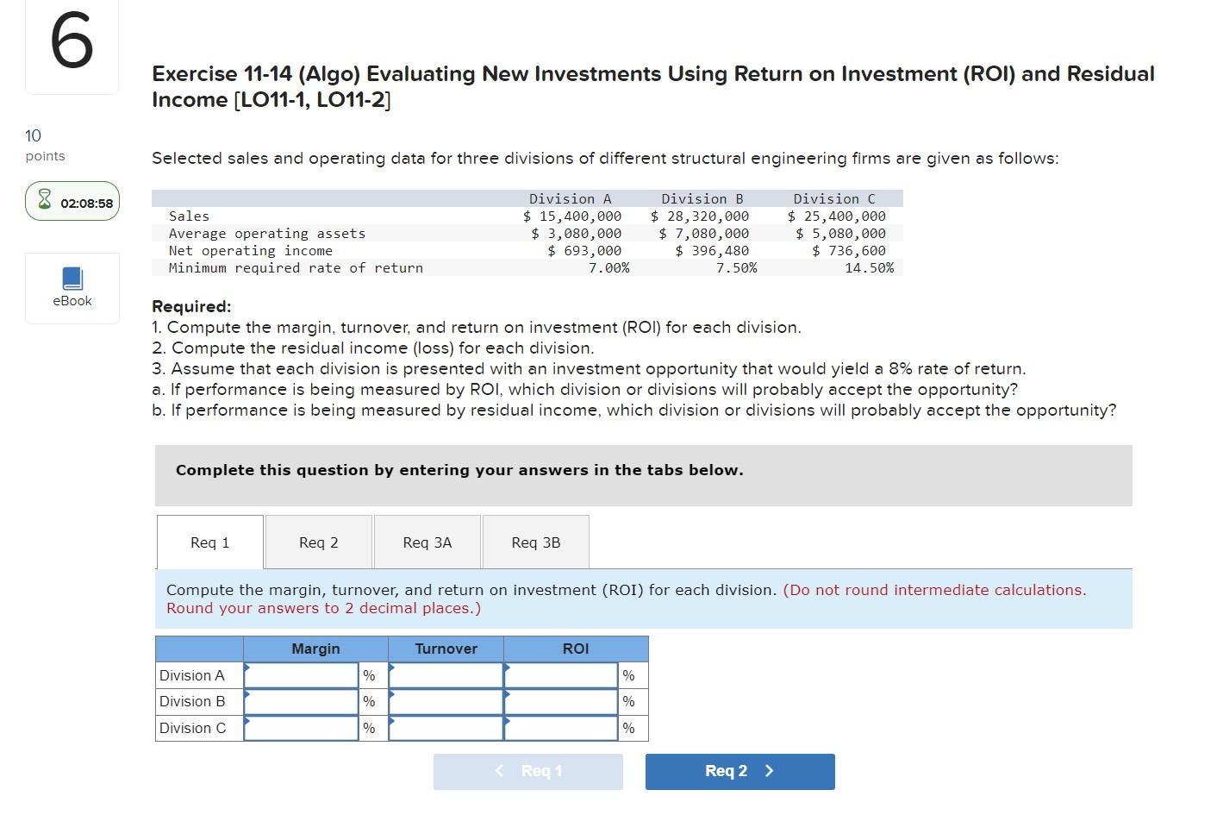Click the question number 6 panel
Viewport: 1223px width, 840px height.
coord(72,47)
